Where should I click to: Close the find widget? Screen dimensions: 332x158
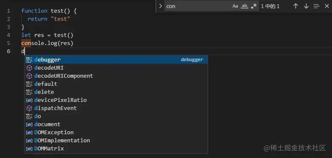point(327,6)
